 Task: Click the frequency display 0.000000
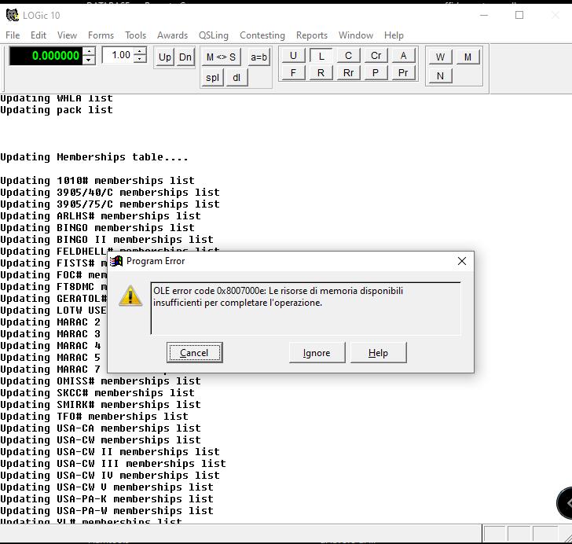click(x=46, y=56)
